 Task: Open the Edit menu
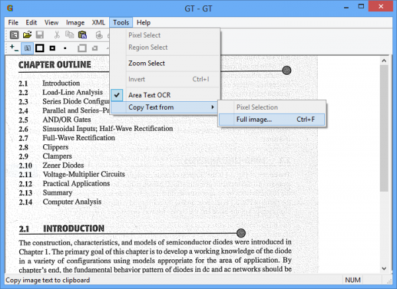[31, 22]
